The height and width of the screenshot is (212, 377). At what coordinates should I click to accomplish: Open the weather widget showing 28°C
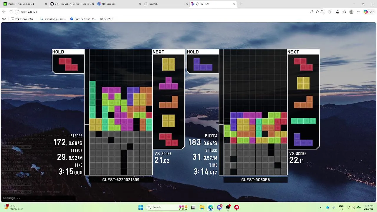click(13, 207)
